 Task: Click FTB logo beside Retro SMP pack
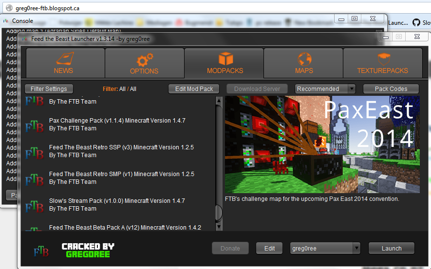click(35, 180)
